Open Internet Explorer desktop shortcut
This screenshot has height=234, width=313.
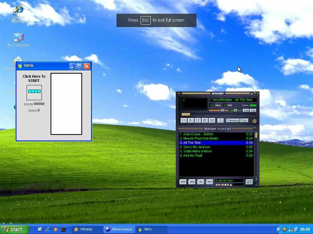coord(19,14)
